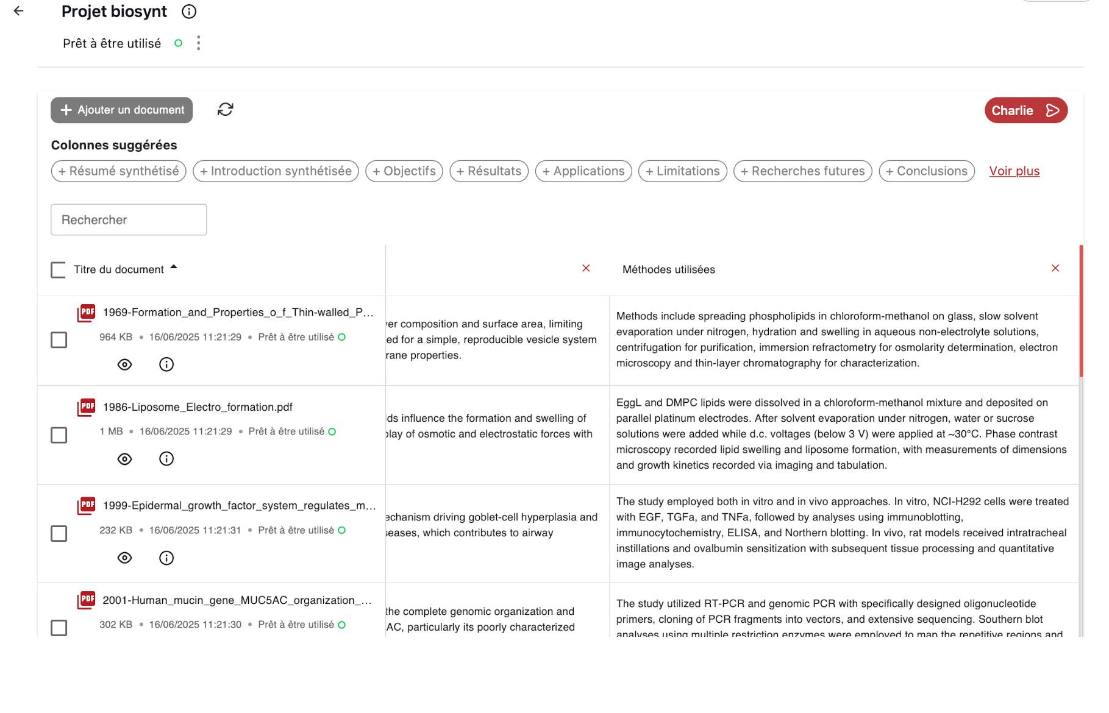Focus the Rechercher search field
Image resolution: width=1109 pixels, height=713 pixels.
(129, 220)
